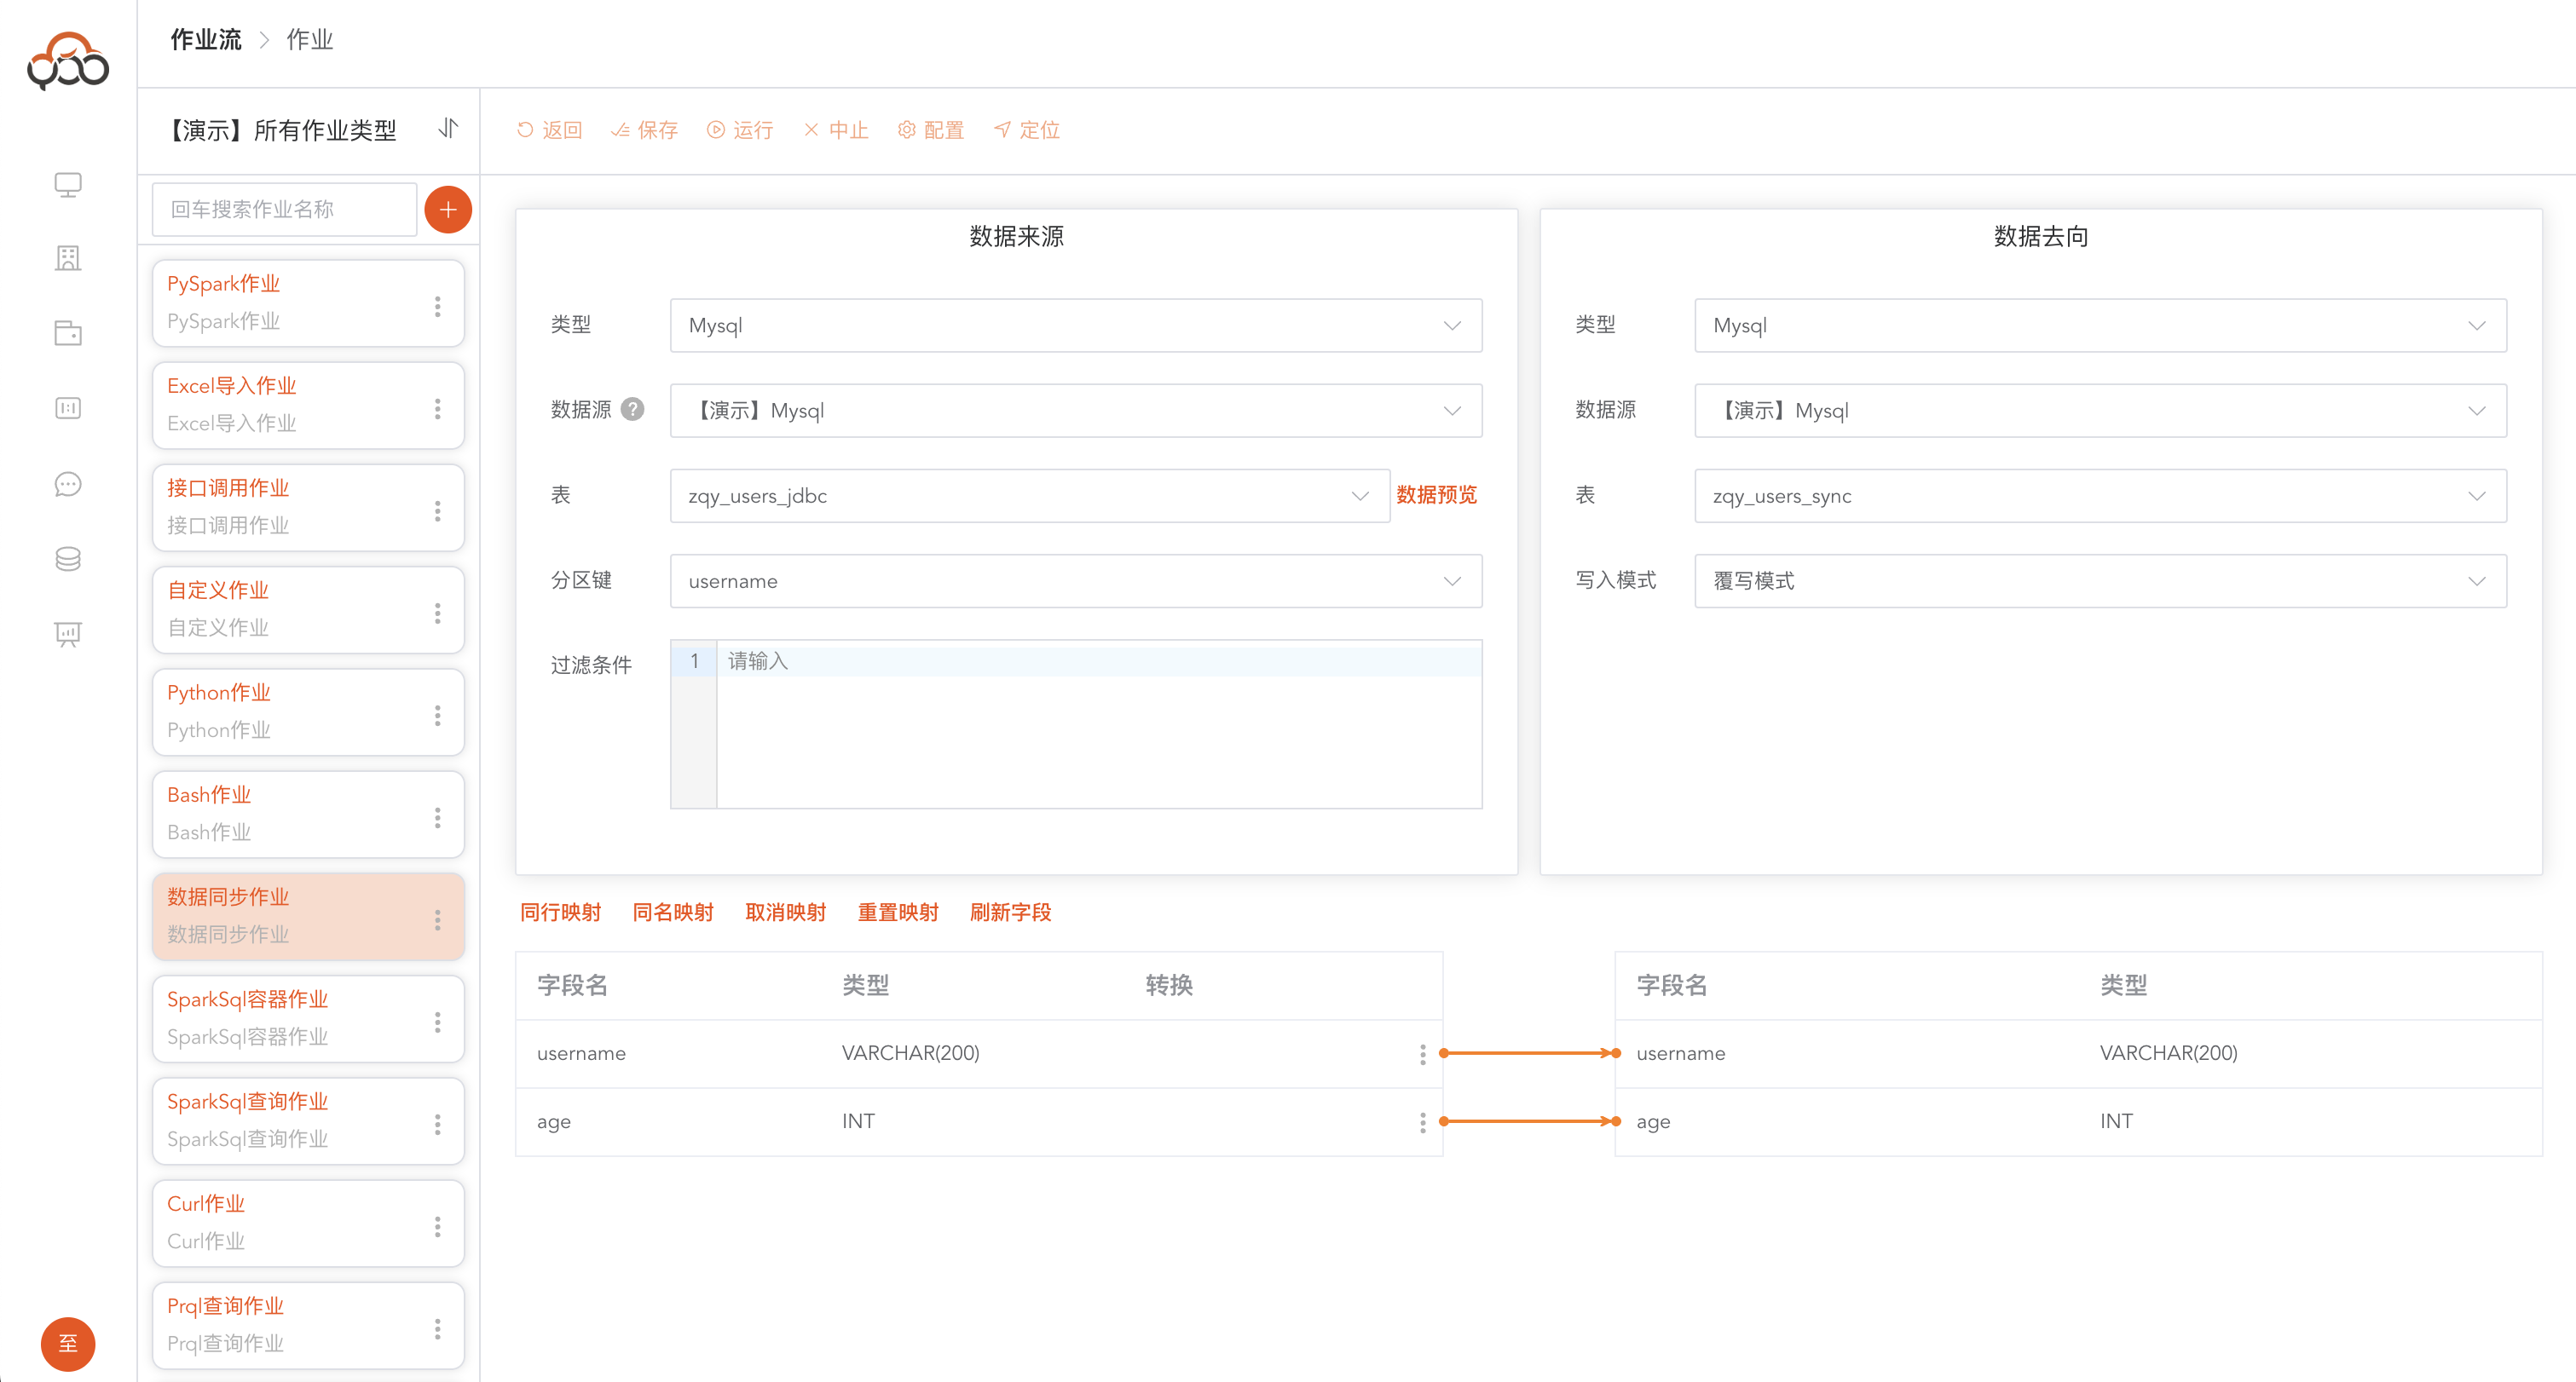Image resolution: width=2576 pixels, height=1382 pixels.
Task: Select the Bash作业 job card
Action: tap(308, 815)
